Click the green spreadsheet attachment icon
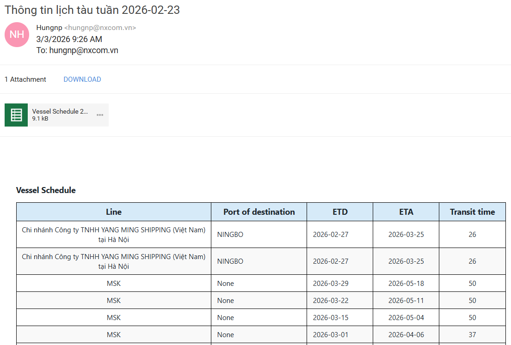The height and width of the screenshot is (345, 511). (16, 115)
